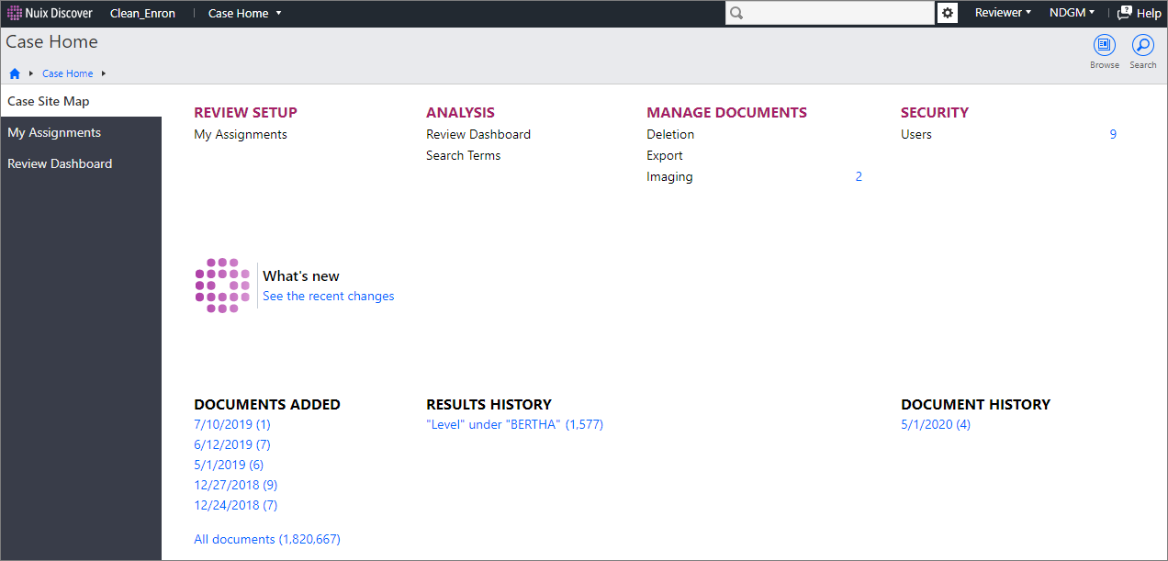This screenshot has width=1168, height=561.
Task: Click the SECURITY heading
Action: pos(935,112)
